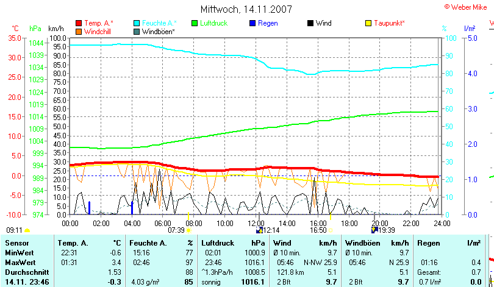Click minimum pressure value 1000.9
Image resolution: width=494 pixels, height=287 pixels.
pyautogui.click(x=255, y=253)
